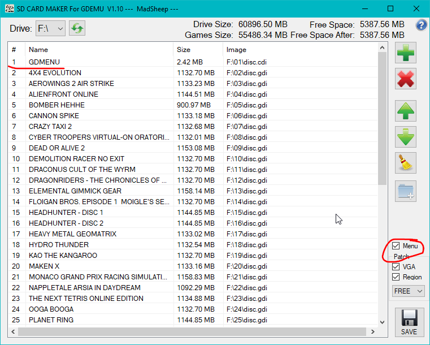
Task: Click the broom sort/clean icon
Action: click(x=406, y=163)
